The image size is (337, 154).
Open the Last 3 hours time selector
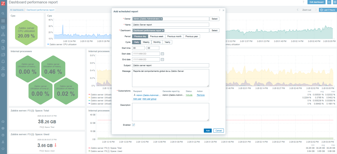pyautogui.click(x=328, y=10)
